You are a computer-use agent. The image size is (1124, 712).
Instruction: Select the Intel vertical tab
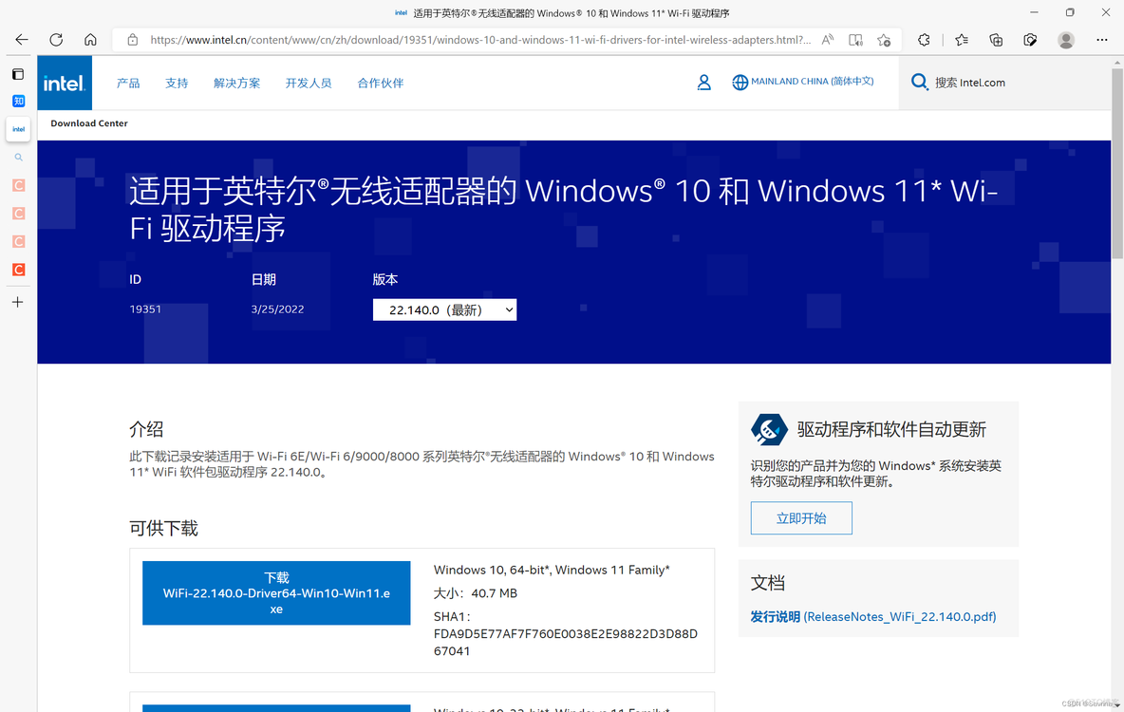[19, 129]
